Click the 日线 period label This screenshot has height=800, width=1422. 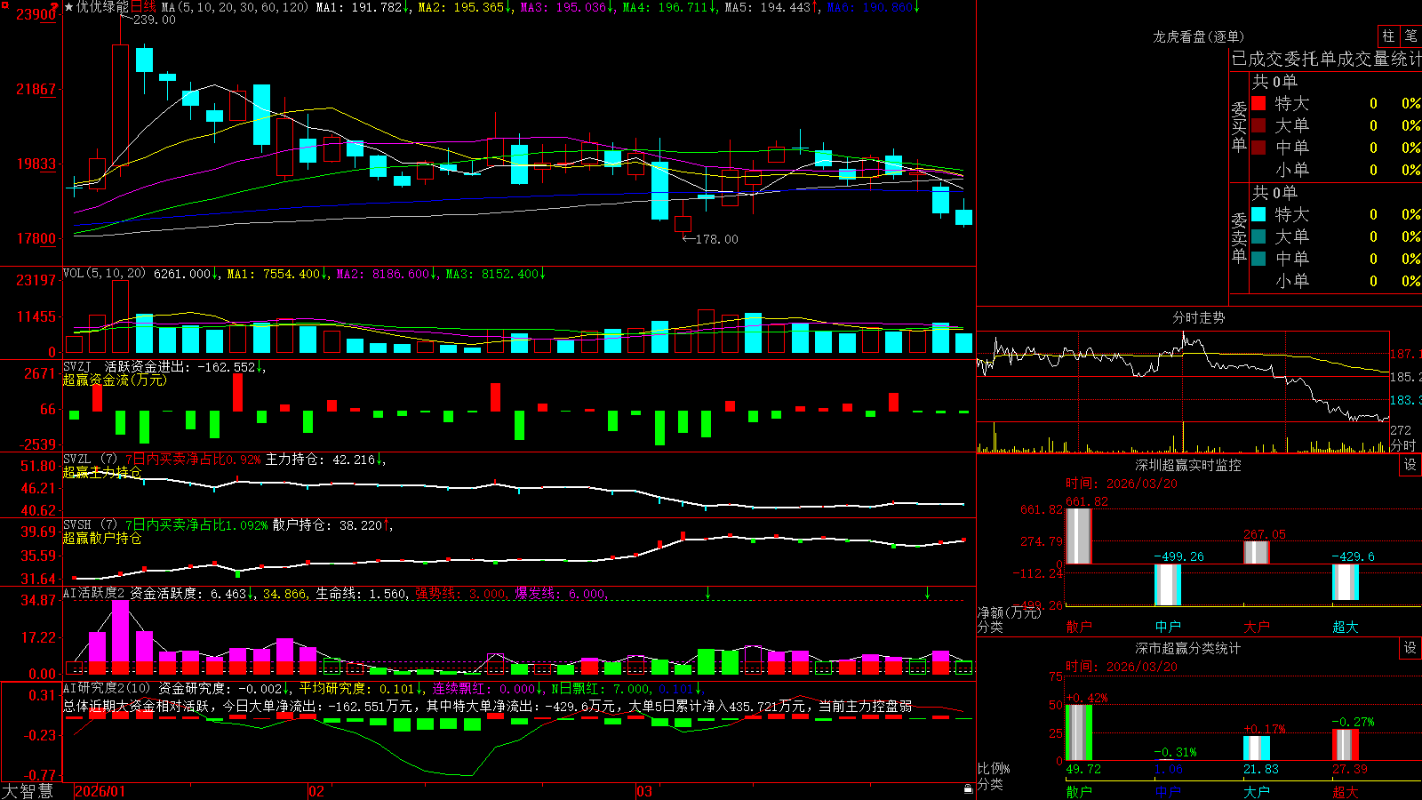(x=143, y=7)
